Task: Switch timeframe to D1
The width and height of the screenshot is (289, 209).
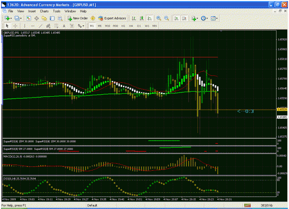Action: 139,26
